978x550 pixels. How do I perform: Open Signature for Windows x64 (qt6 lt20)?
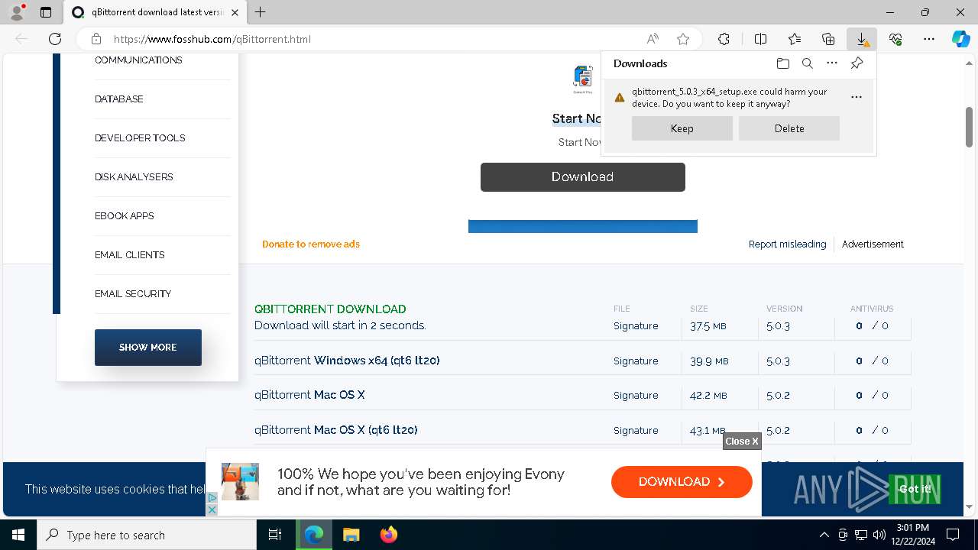[636, 361]
